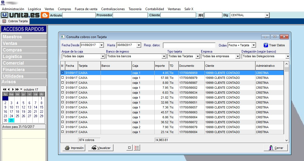Click the lower scroll down arrow
The height and width of the screenshot is (161, 304).
[286, 140]
